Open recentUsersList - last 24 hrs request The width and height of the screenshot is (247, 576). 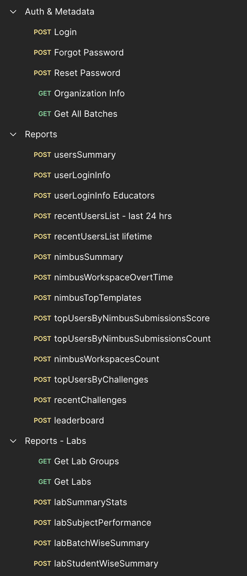click(113, 216)
